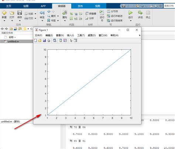This screenshot has width=175, height=149.
Task: Open the Tools menu in Figure 1
Action: 81,35
